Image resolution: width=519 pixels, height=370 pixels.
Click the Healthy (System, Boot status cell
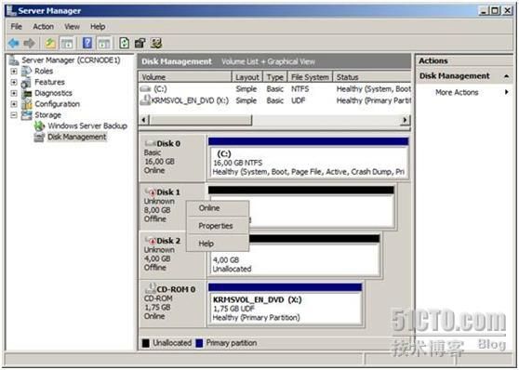373,89
